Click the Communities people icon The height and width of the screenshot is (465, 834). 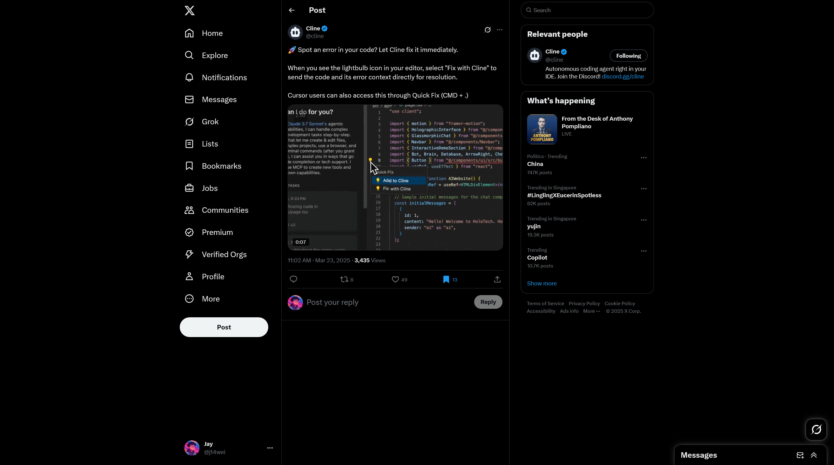[189, 210]
